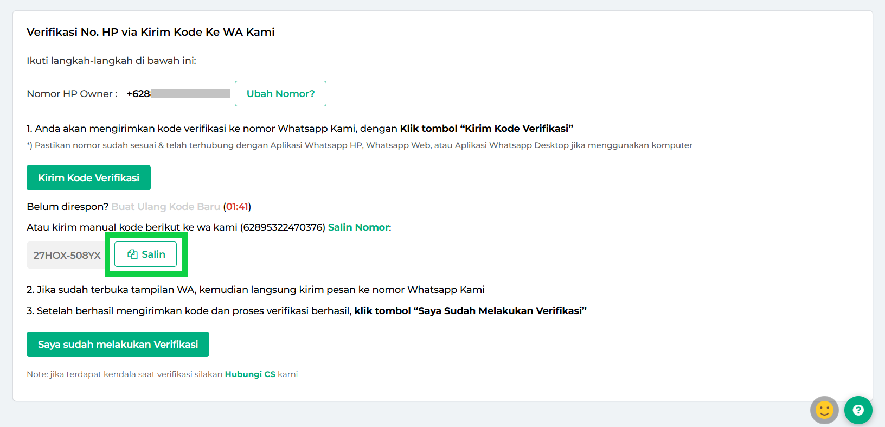Click the "Salin Nomor" link

click(x=358, y=227)
